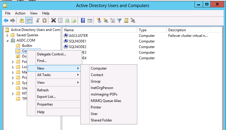
Task: Expand the 'Sys' folder tree node
Action: (13, 83)
